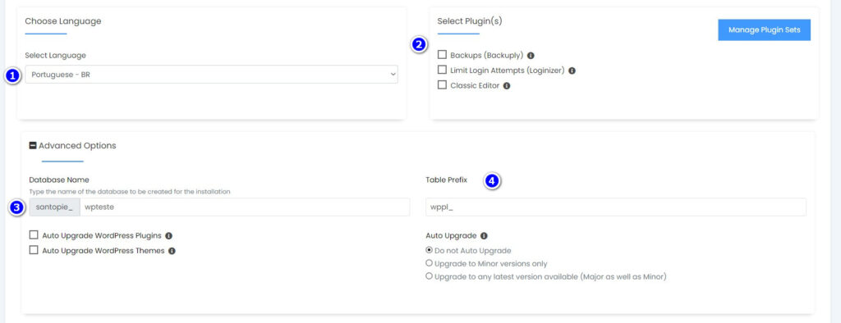The image size is (841, 323).
Task: Show info icon next to Backups (Backuply)
Action: (x=531, y=55)
